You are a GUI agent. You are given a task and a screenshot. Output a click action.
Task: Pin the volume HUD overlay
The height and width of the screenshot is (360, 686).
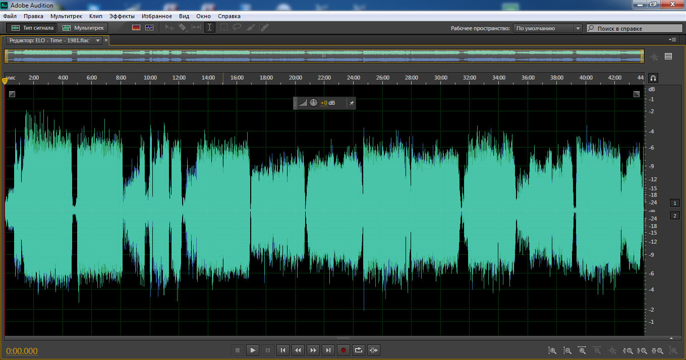coord(352,103)
